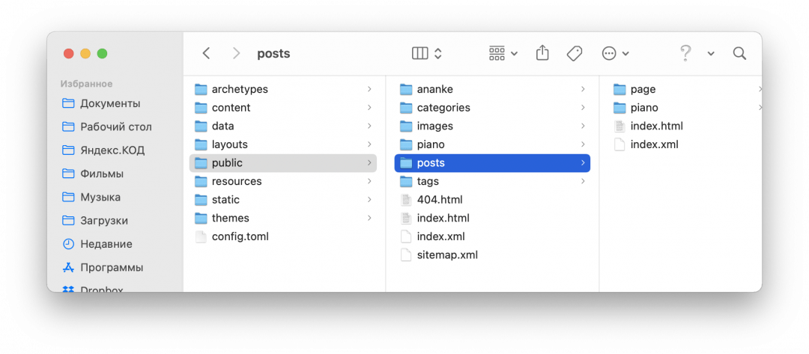Select the sitemap.xml file

click(x=447, y=254)
